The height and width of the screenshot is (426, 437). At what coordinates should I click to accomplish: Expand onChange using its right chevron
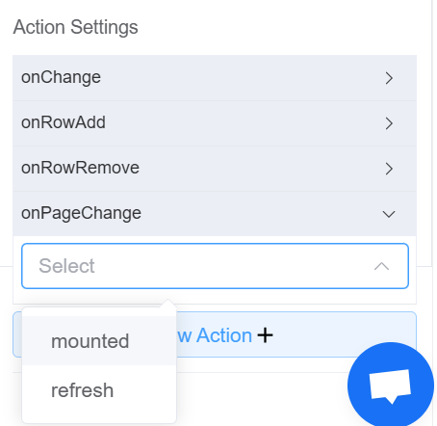click(x=389, y=78)
